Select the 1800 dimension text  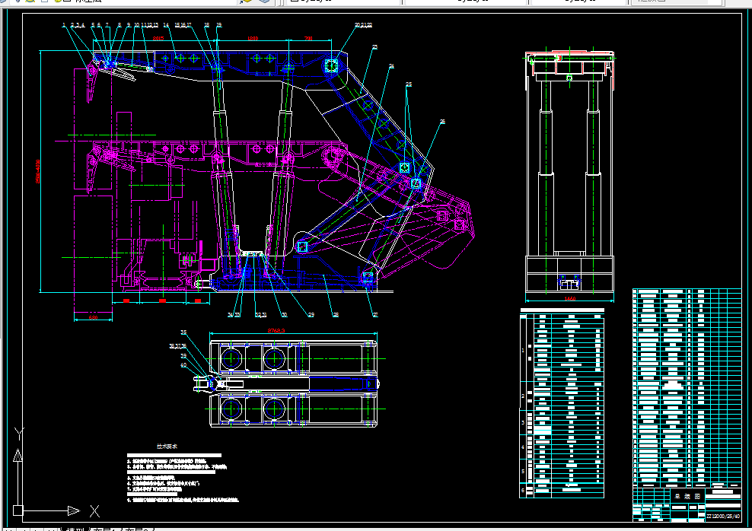pos(253,38)
